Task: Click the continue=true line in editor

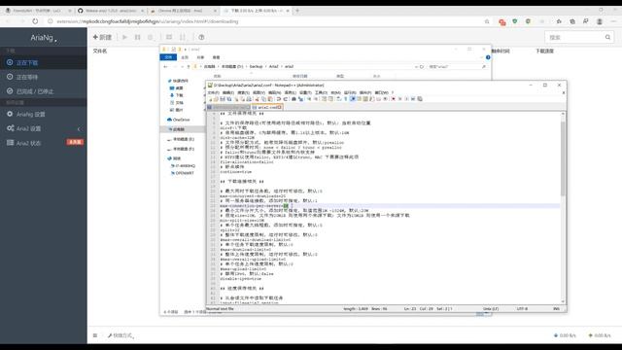Action: click(236, 172)
